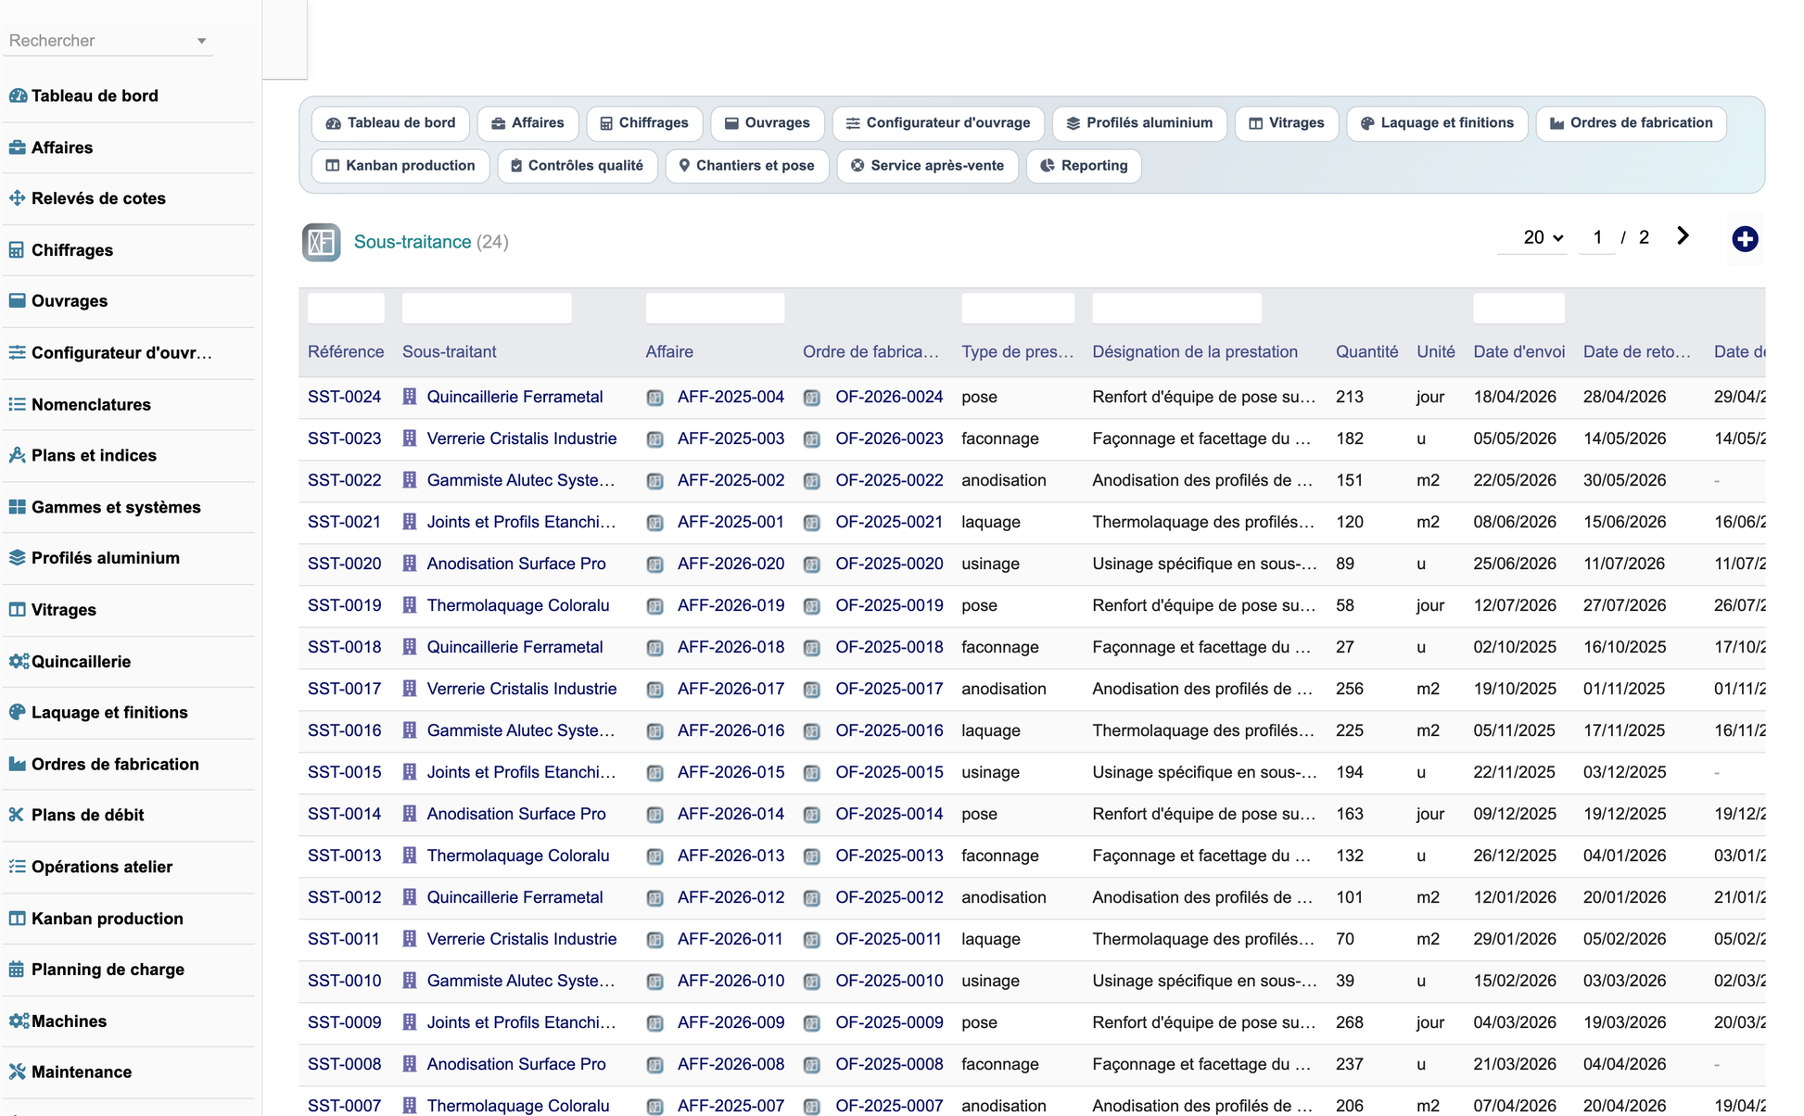Click the Profilés aluminium layers icon in sidebar

coord(18,558)
